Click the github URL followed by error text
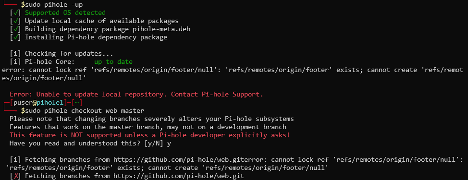This screenshot has width=468, height=180. coord(179,160)
